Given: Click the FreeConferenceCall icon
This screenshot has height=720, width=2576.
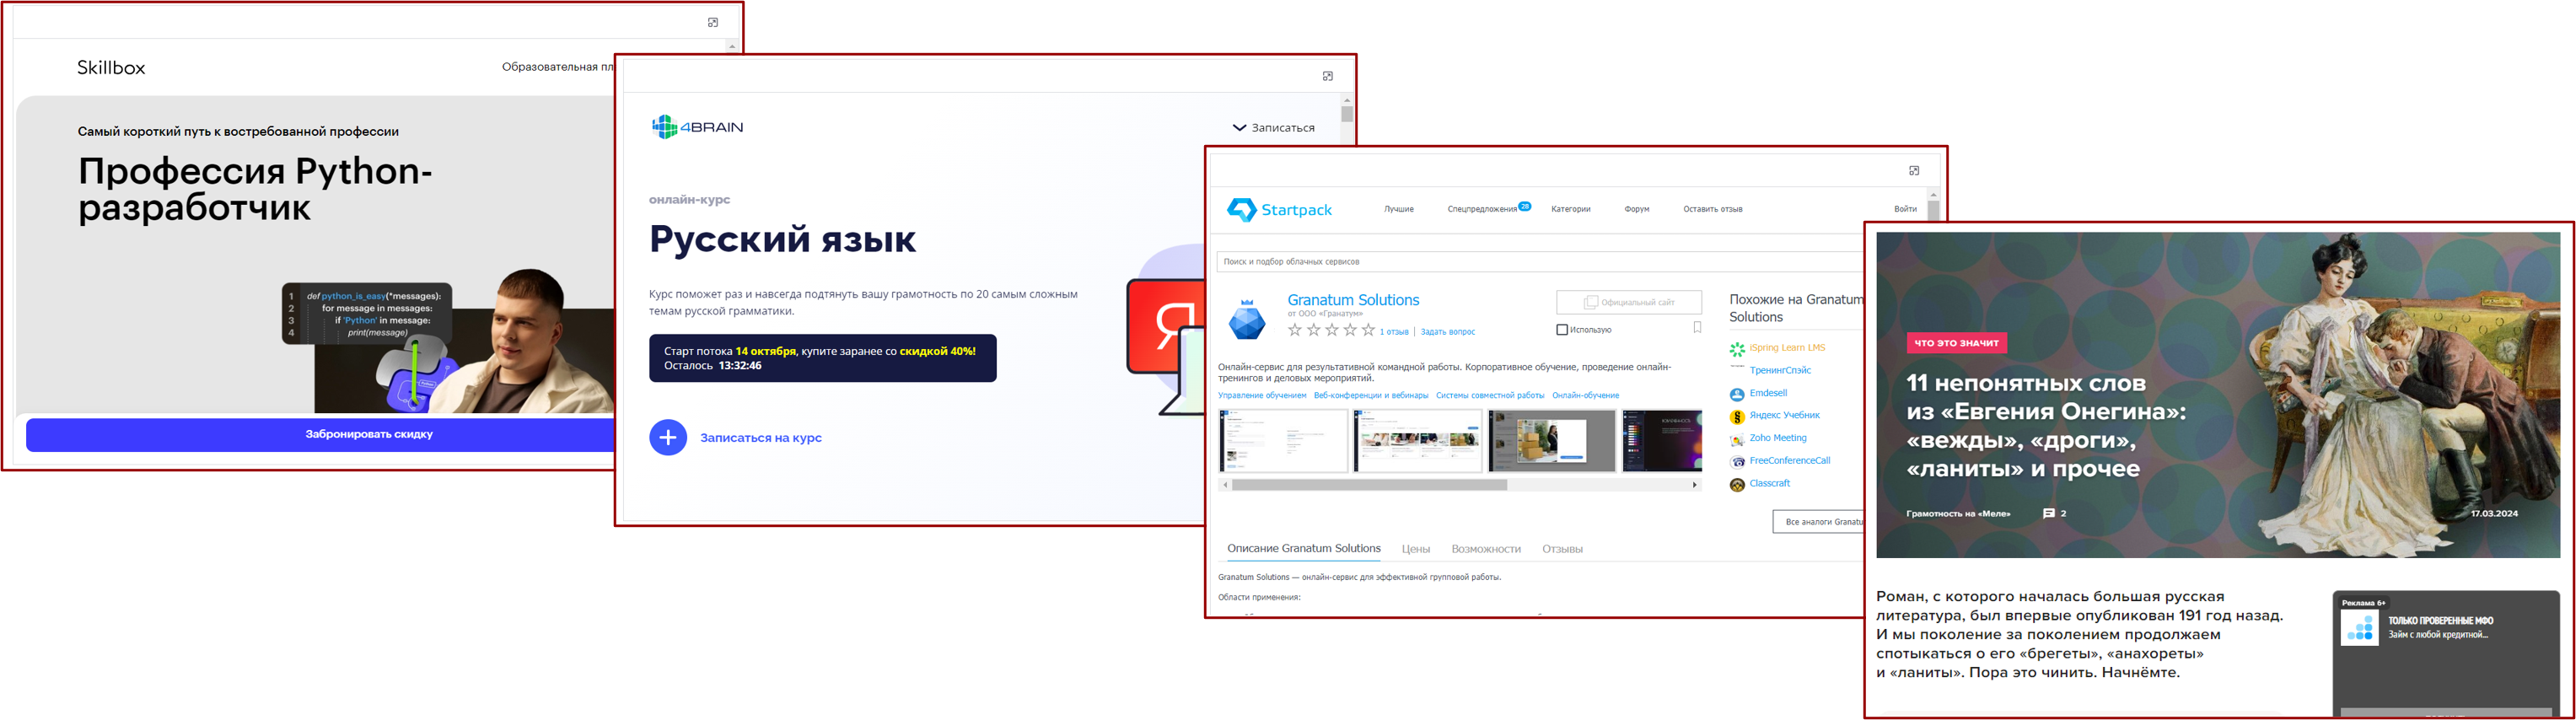Looking at the screenshot, I should point(1737,462).
